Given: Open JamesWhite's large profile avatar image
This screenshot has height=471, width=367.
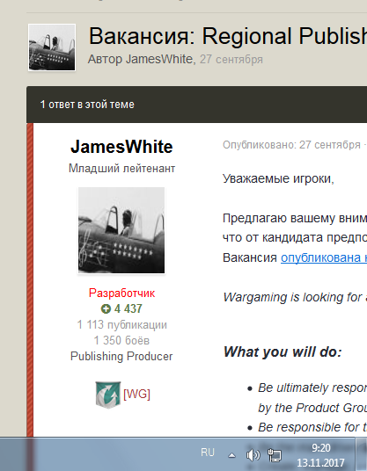Looking at the screenshot, I should click(x=121, y=230).
